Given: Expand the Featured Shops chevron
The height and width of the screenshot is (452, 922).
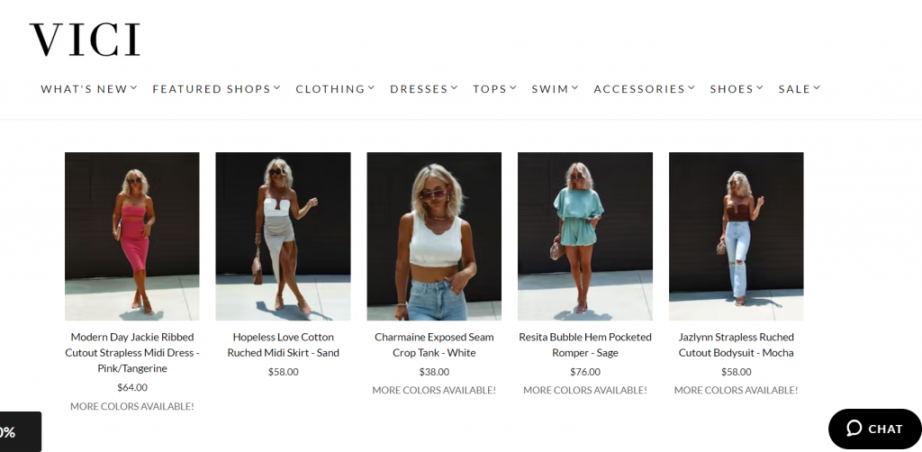Looking at the screenshot, I should coord(277,88).
